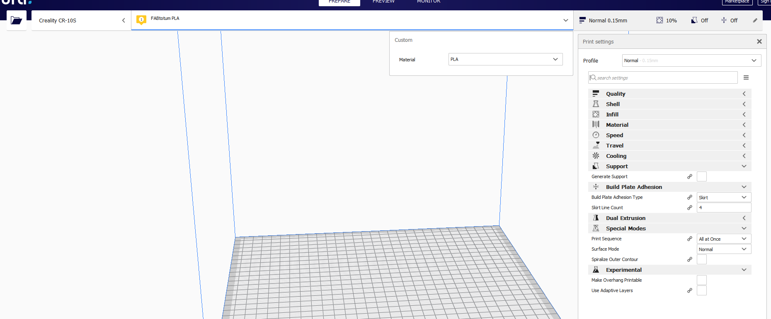771x319 pixels.
Task: Click link icon beside Generate Support
Action: coord(690,176)
